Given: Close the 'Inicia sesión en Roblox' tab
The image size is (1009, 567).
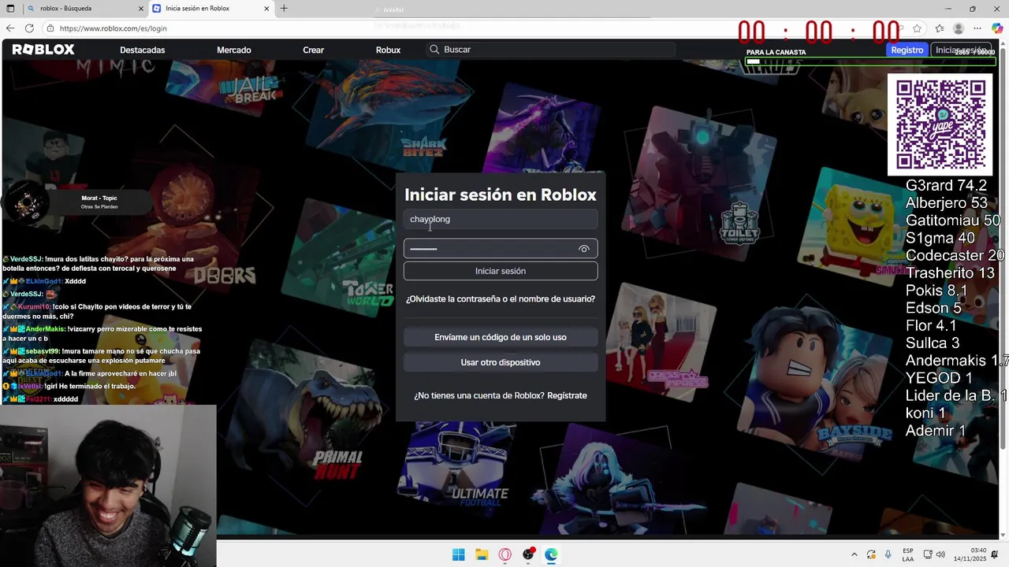Looking at the screenshot, I should pyautogui.click(x=266, y=9).
